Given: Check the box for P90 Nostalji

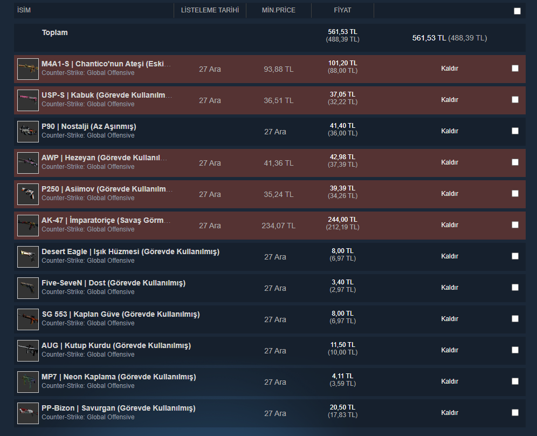Looking at the screenshot, I should pos(515,131).
